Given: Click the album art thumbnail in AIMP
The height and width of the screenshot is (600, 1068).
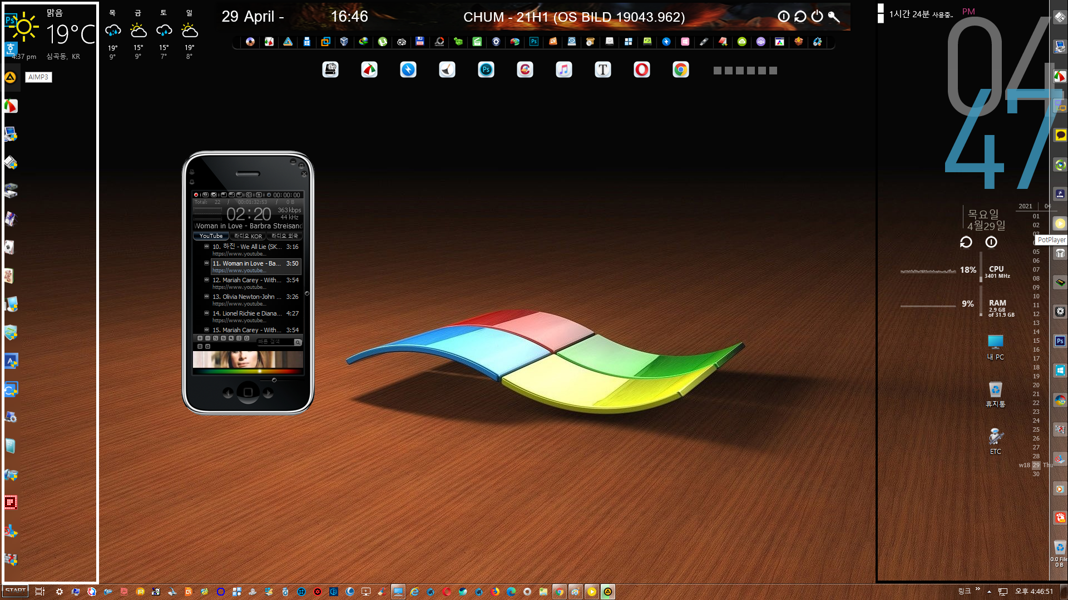Looking at the screenshot, I should tap(248, 359).
